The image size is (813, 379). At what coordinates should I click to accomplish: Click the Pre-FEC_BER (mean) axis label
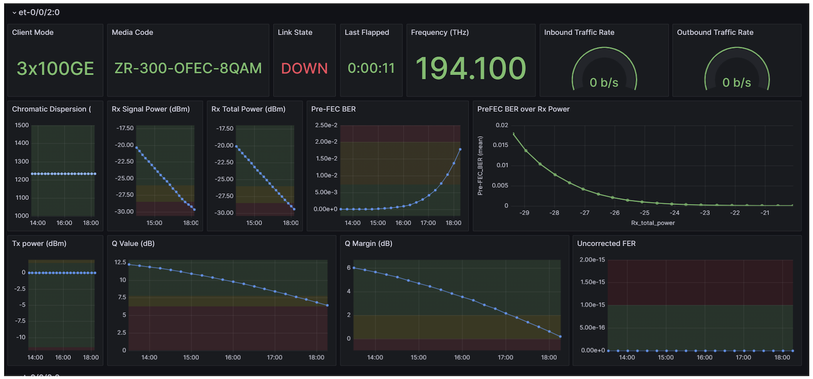coord(480,165)
